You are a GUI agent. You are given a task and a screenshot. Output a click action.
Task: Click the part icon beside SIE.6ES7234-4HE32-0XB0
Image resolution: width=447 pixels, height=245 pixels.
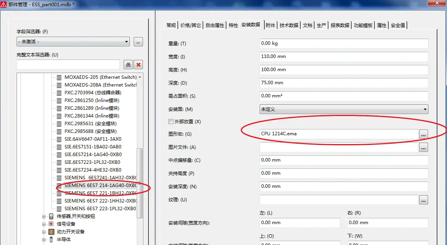tap(59, 170)
